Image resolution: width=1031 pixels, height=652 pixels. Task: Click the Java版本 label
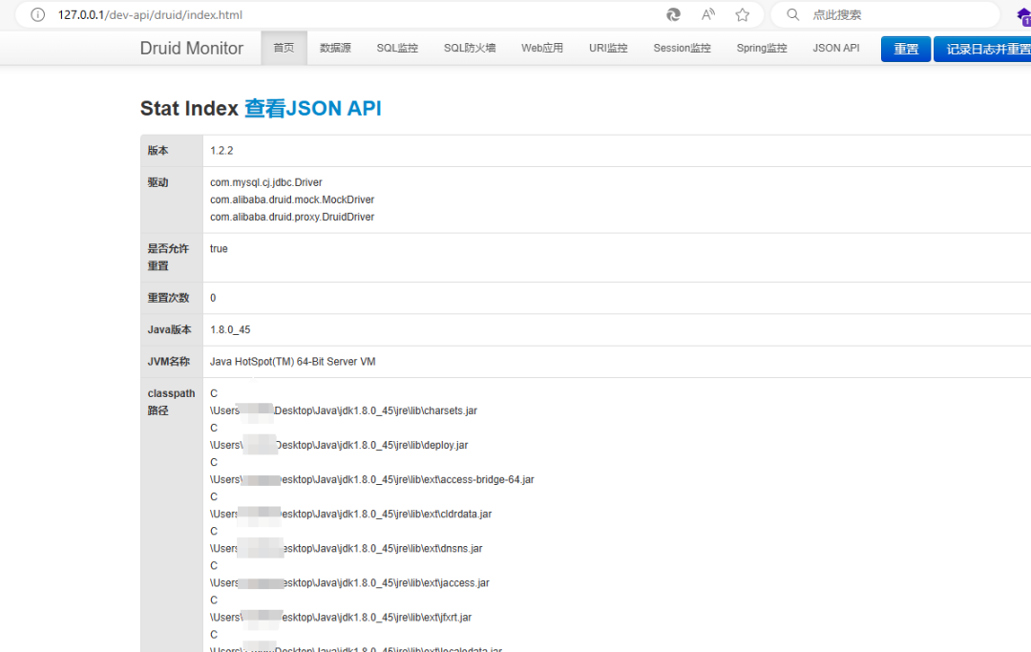[169, 329]
